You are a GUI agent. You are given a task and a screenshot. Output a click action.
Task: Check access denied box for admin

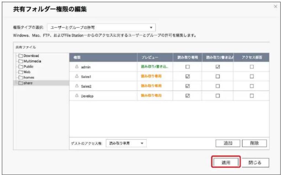pyautogui.click(x=252, y=67)
